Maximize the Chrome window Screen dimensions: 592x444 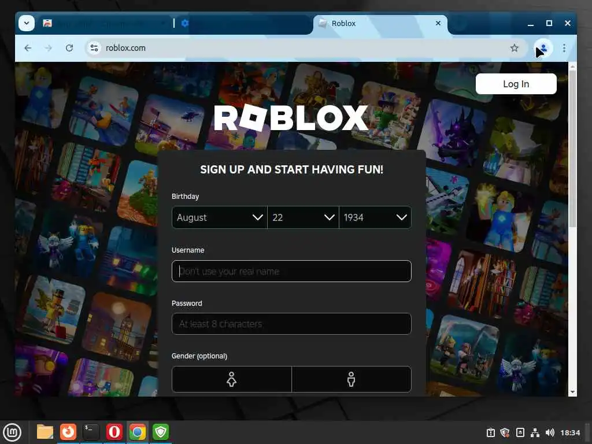[549, 23]
